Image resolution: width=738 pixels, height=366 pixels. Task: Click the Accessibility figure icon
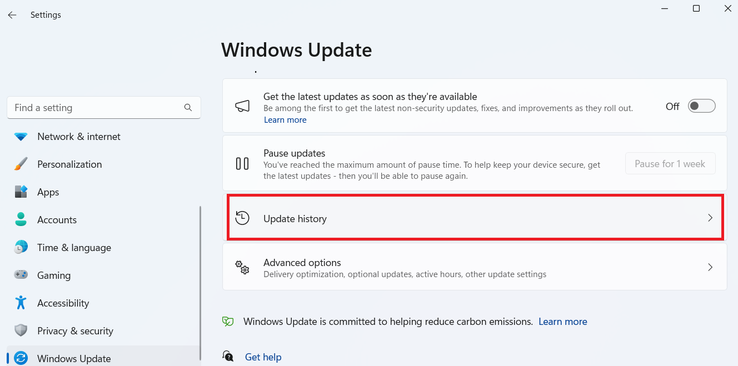21,303
